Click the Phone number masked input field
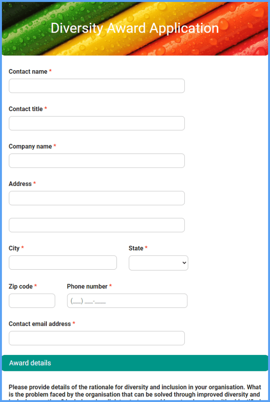Screen dimensions: 270x402 [x=127, y=300]
